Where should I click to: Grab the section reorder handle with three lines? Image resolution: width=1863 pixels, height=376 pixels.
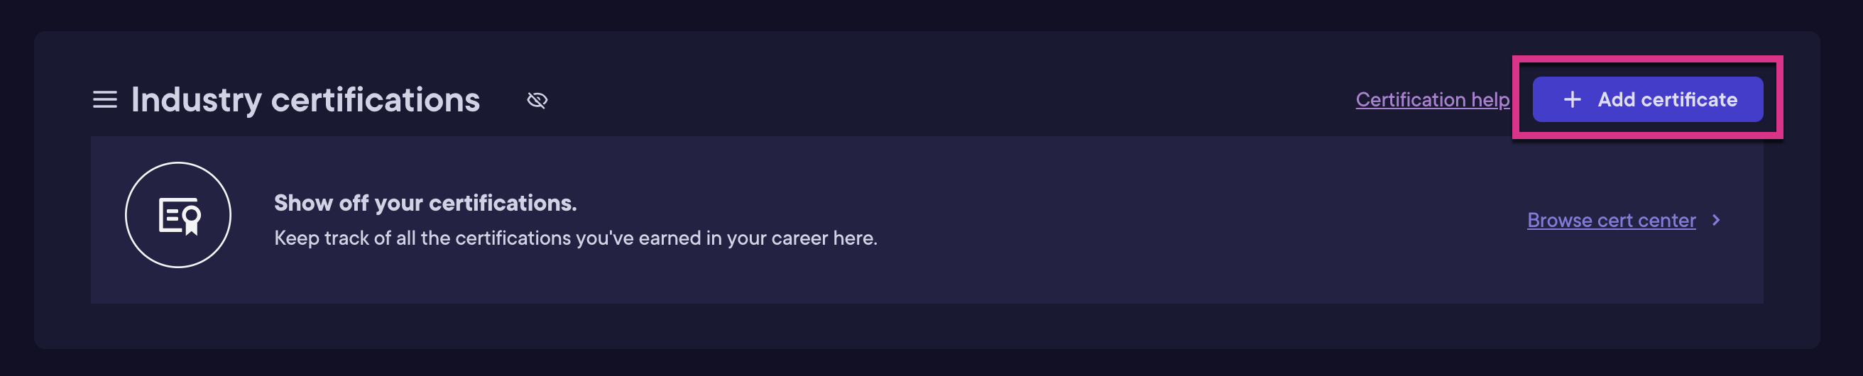pyautogui.click(x=105, y=100)
